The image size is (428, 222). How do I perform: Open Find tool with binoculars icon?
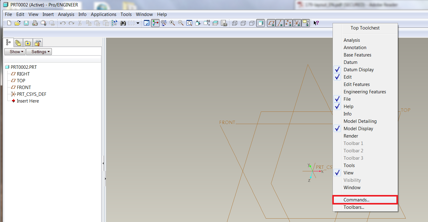pos(123,23)
